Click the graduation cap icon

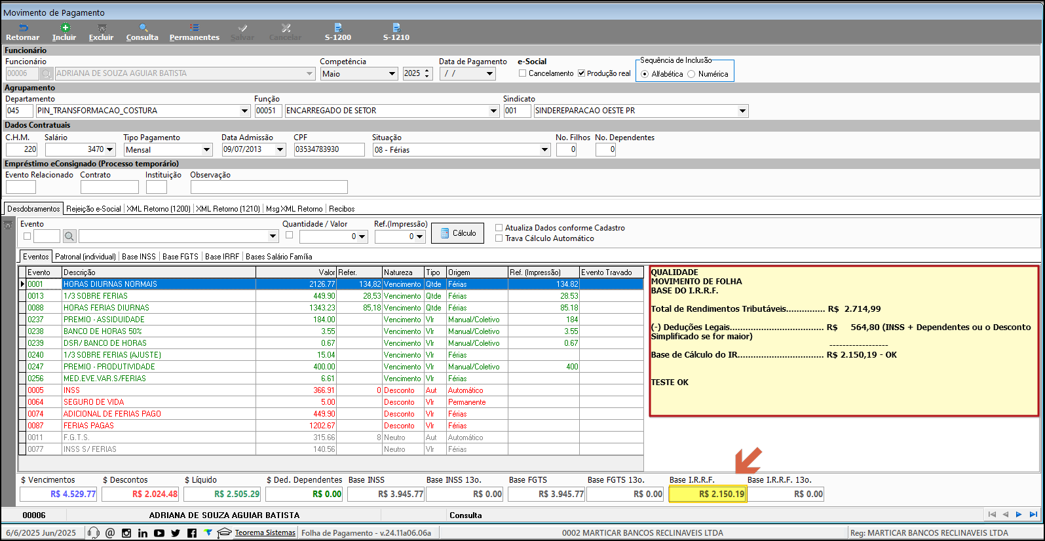tap(225, 532)
